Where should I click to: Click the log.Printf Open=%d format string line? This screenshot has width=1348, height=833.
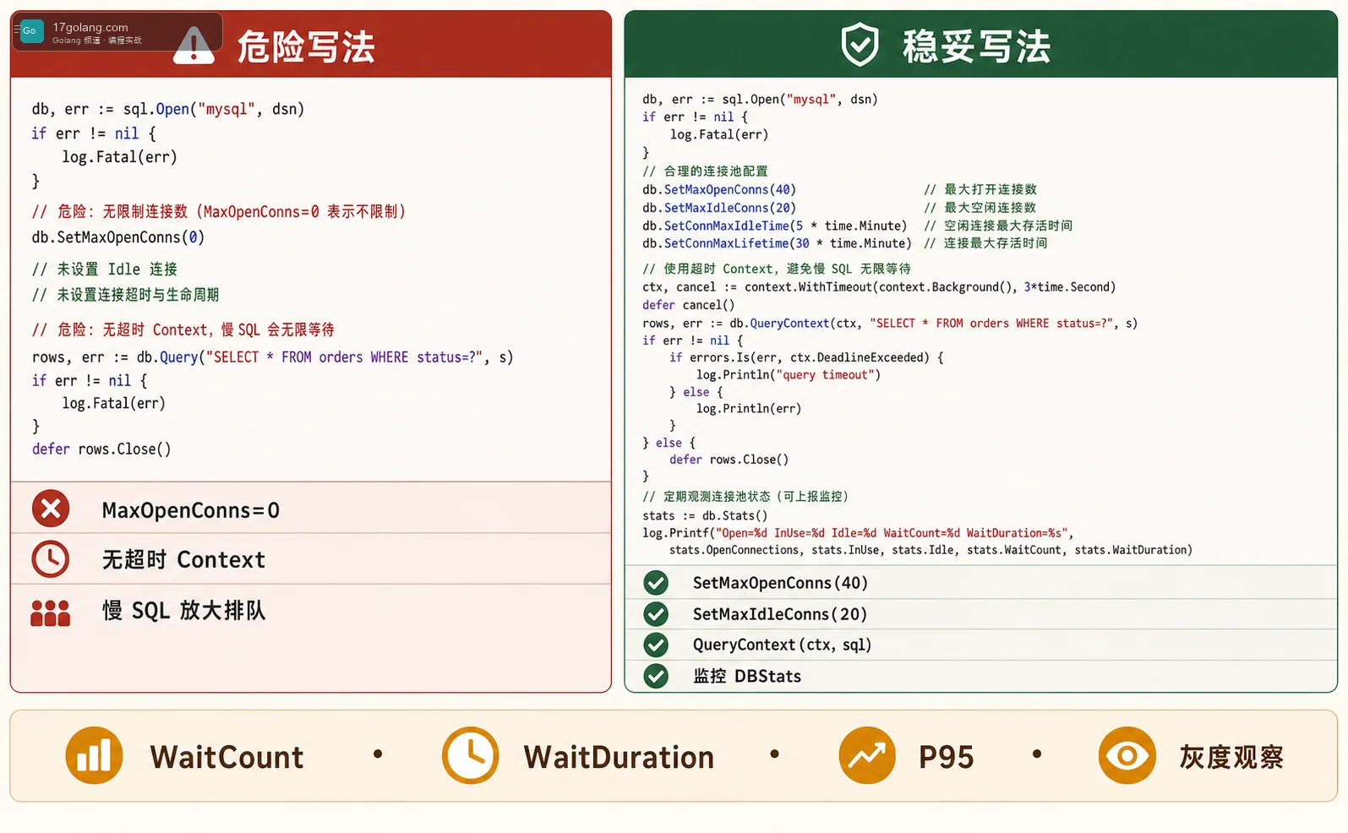pos(858,533)
